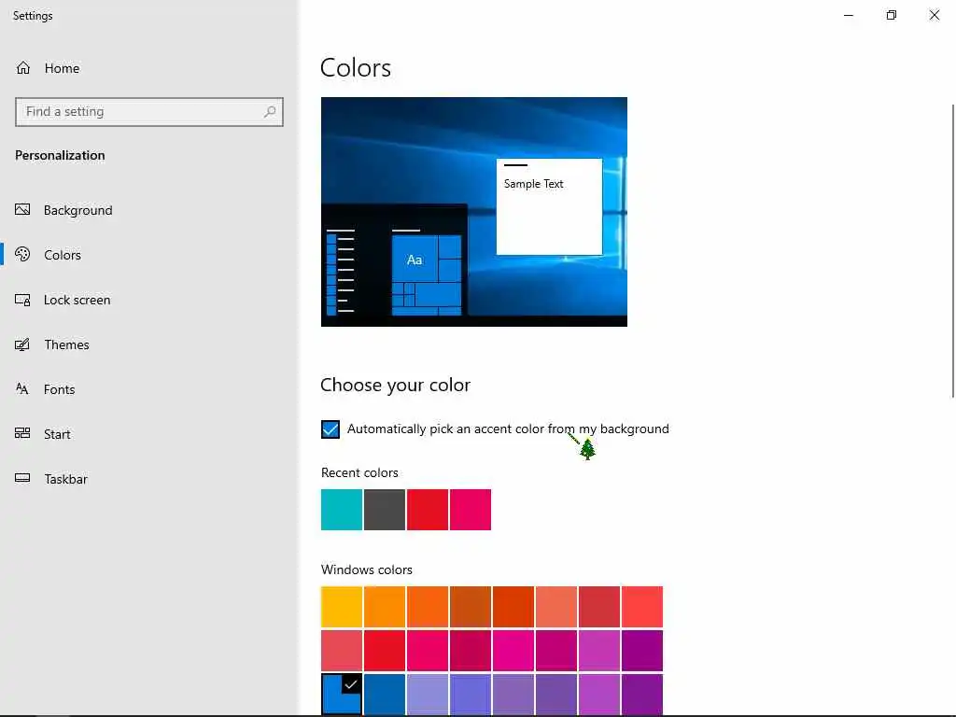The image size is (956, 717).
Task: Select the checked blue Windows color
Action: pos(342,694)
